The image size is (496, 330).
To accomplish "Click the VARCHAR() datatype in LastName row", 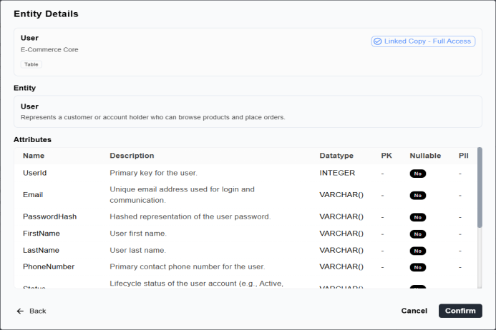I will [341, 250].
